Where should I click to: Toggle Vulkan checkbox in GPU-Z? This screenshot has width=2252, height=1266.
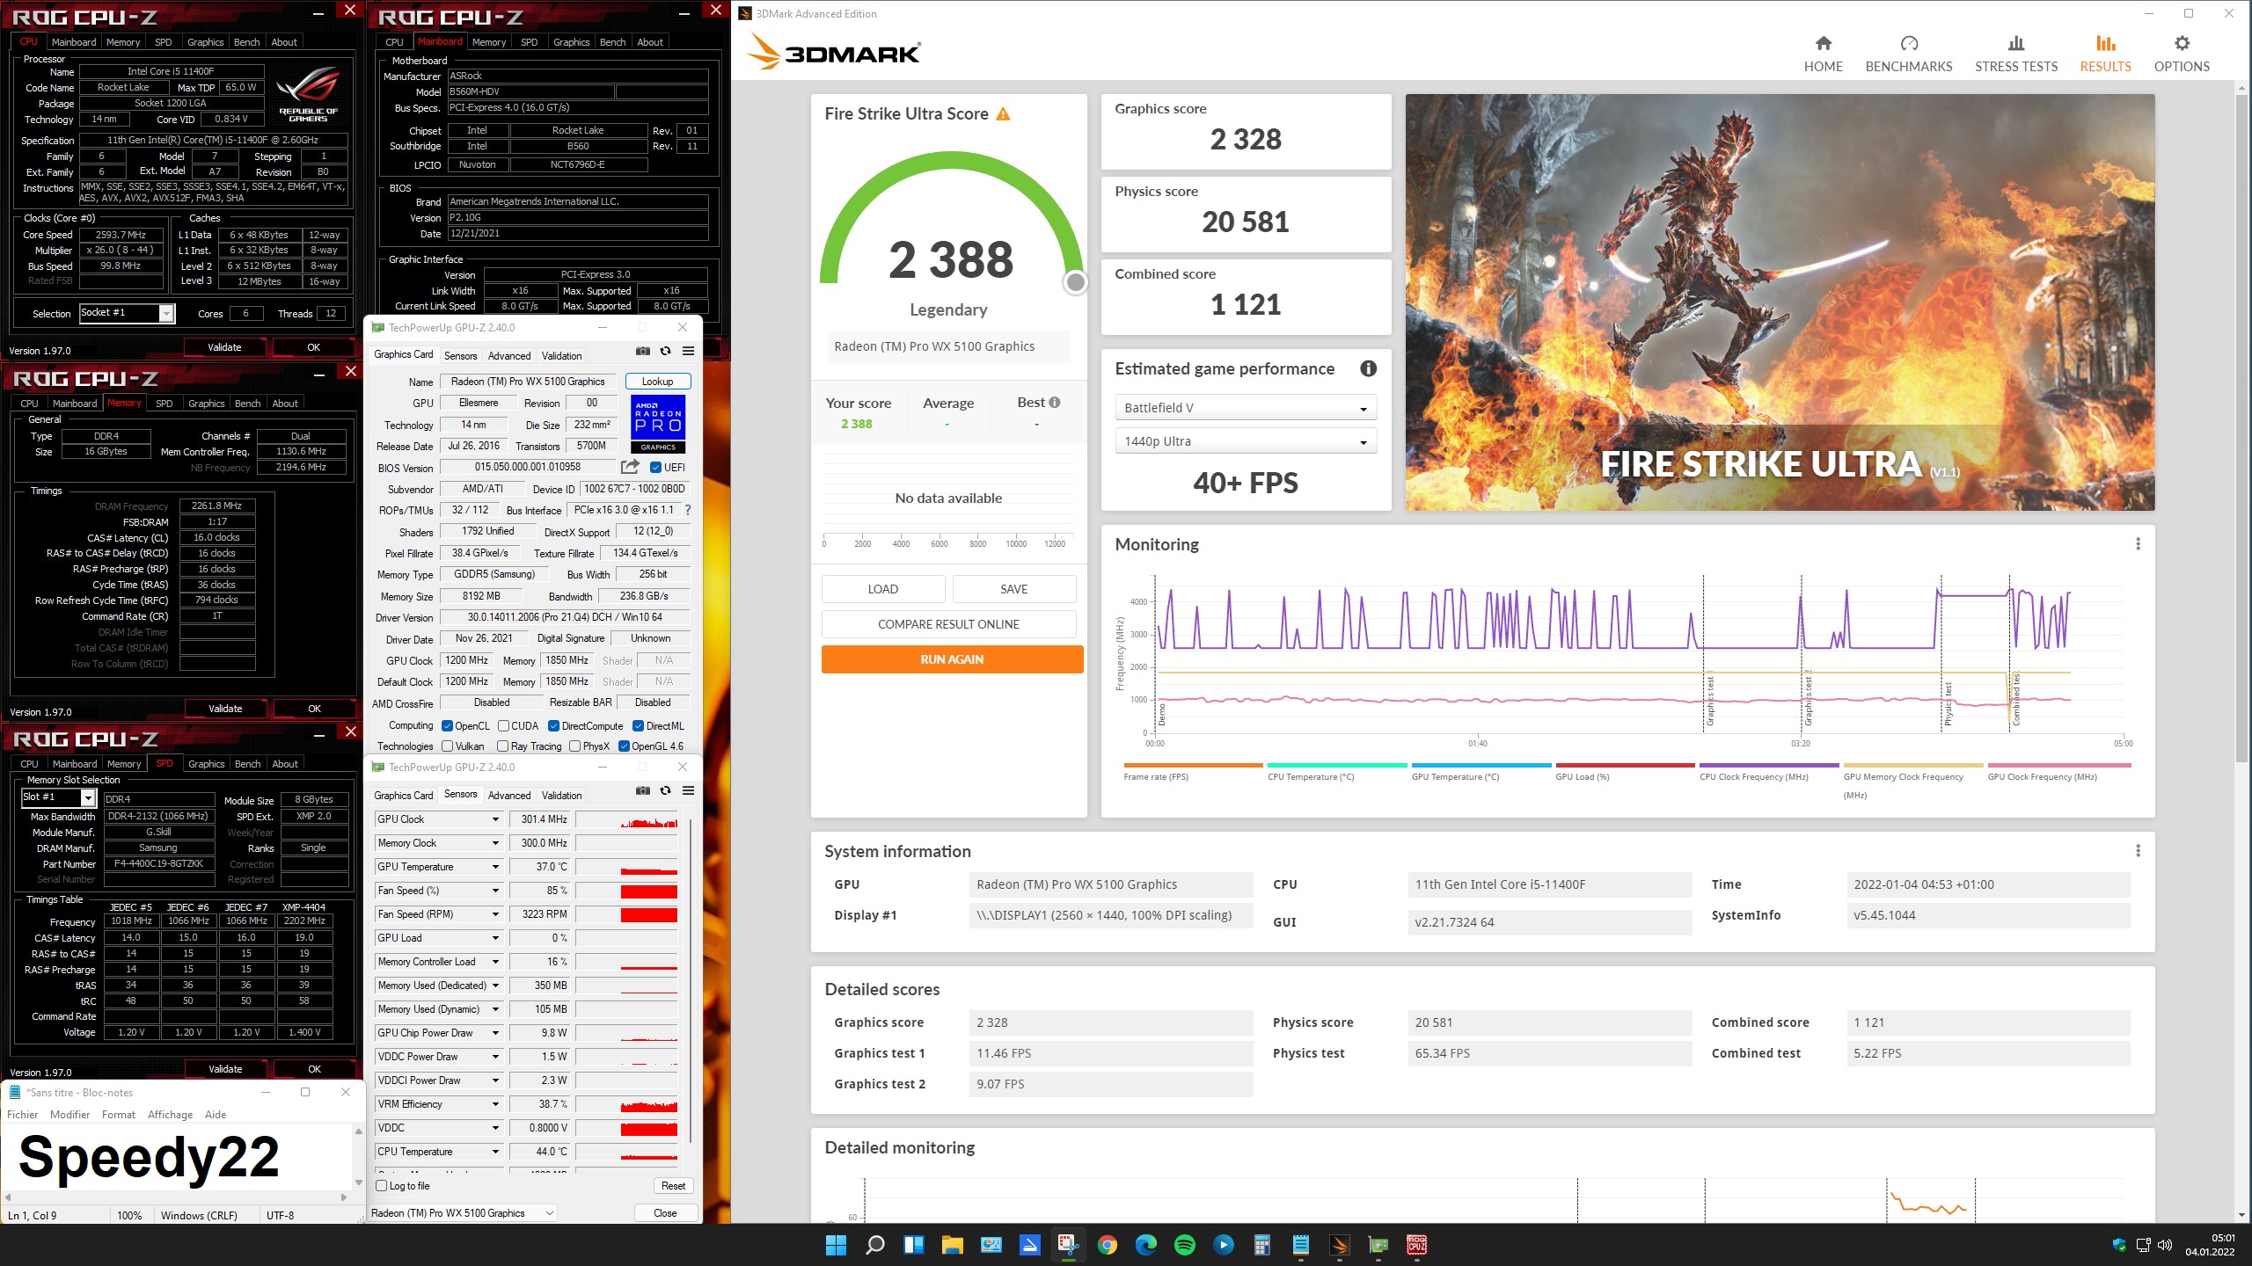click(447, 746)
